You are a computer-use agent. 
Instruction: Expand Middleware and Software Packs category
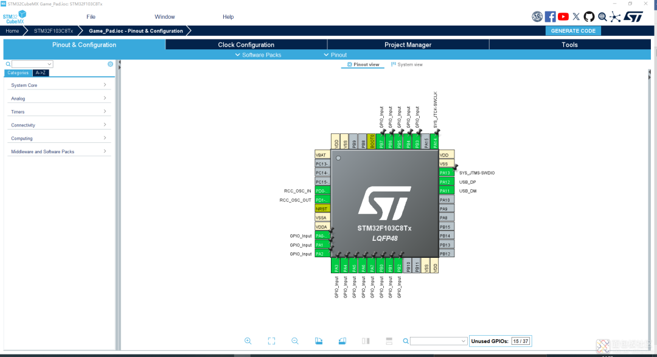coord(58,151)
